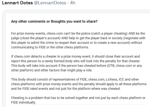Click 'other platform) and other factors' line

coord(52,70)
